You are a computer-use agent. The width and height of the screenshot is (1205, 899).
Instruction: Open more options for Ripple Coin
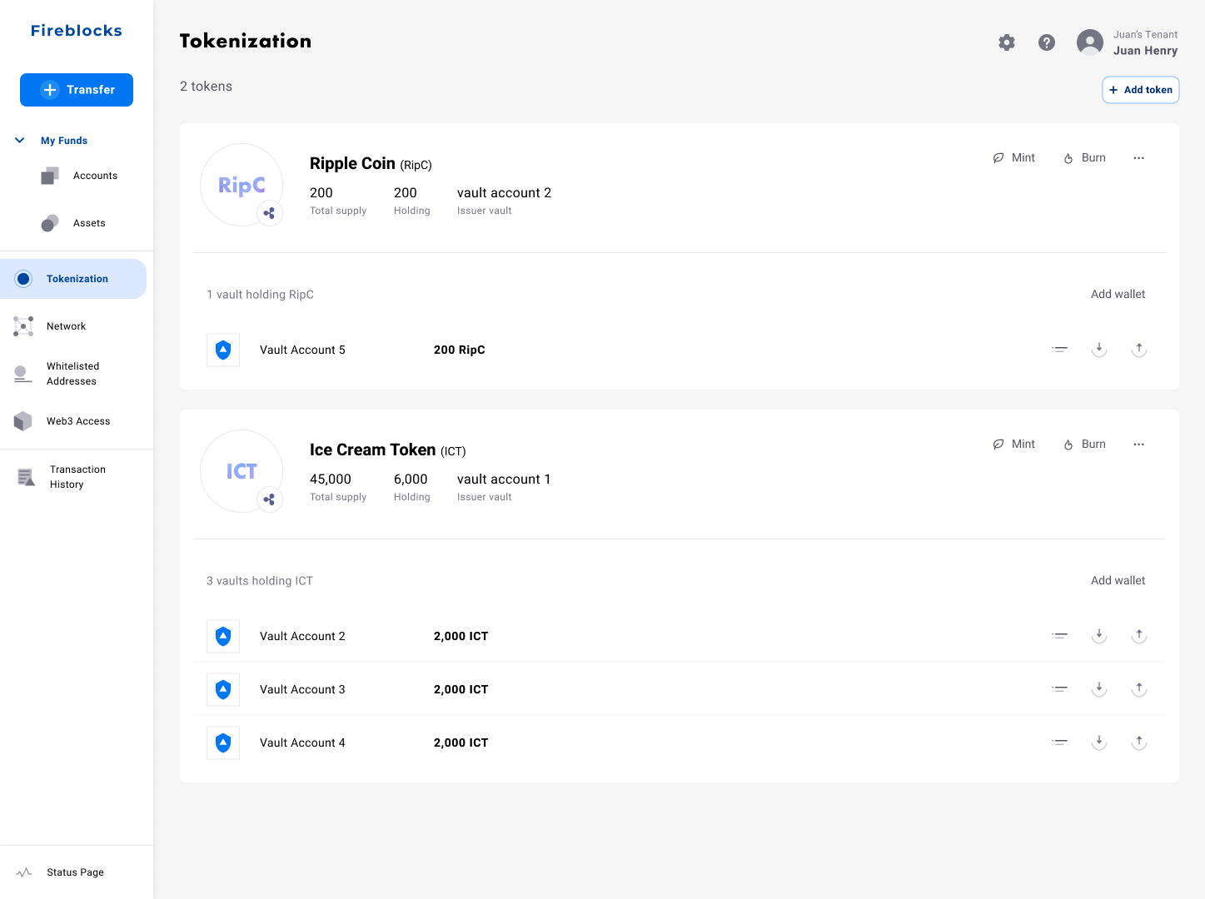click(x=1138, y=158)
